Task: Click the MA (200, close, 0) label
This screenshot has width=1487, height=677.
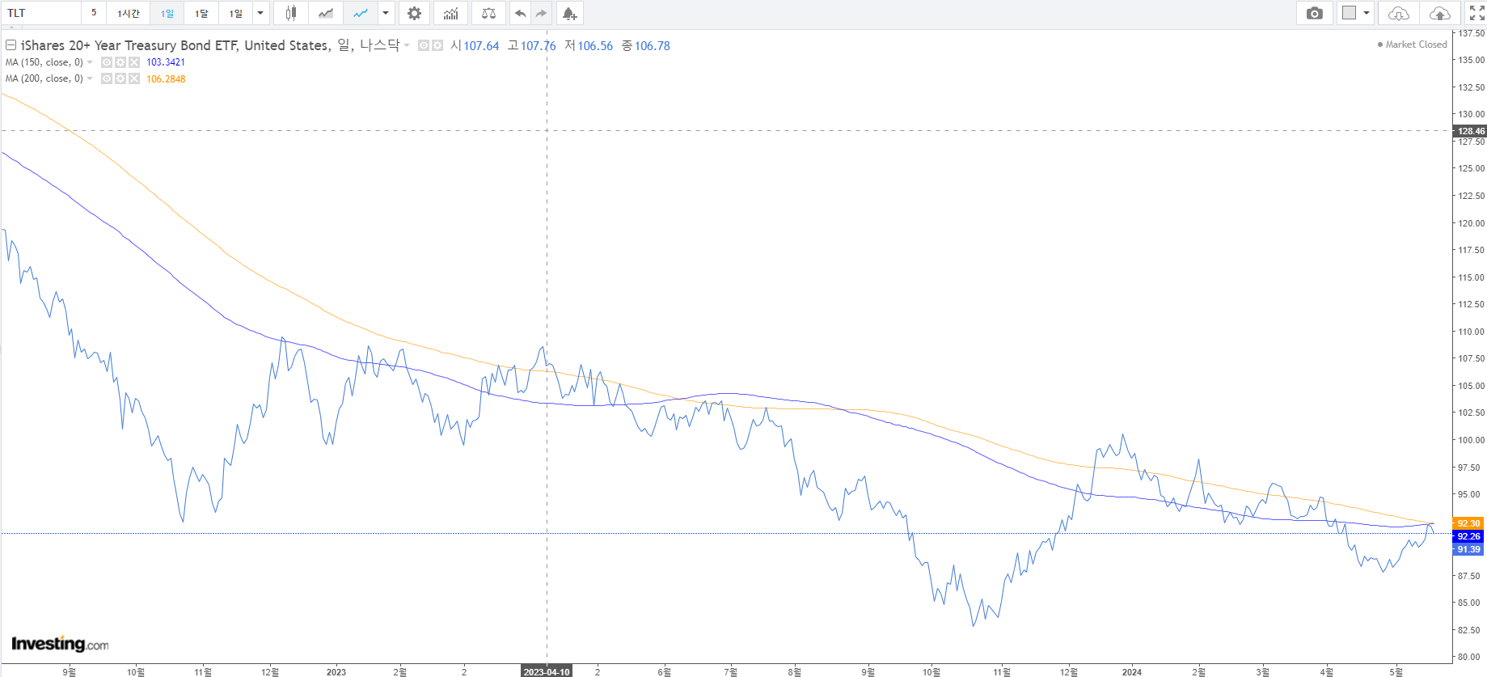Action: 44,78
